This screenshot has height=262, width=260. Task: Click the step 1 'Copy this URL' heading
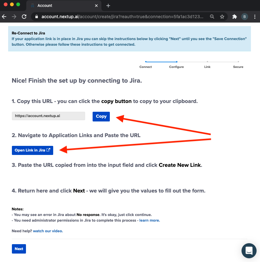105,101
